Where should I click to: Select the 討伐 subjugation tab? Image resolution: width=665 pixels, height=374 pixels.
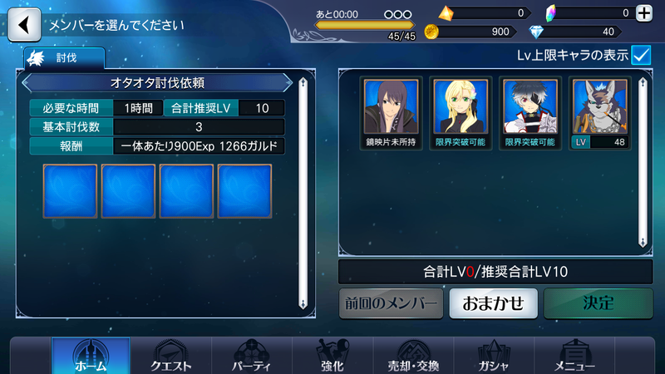tap(65, 57)
